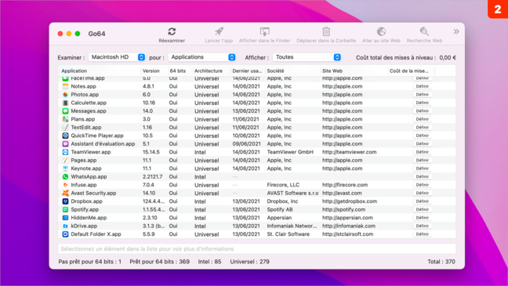The width and height of the screenshot is (508, 286).
Task: Click the Réexaminer refresh icon
Action: 172,31
